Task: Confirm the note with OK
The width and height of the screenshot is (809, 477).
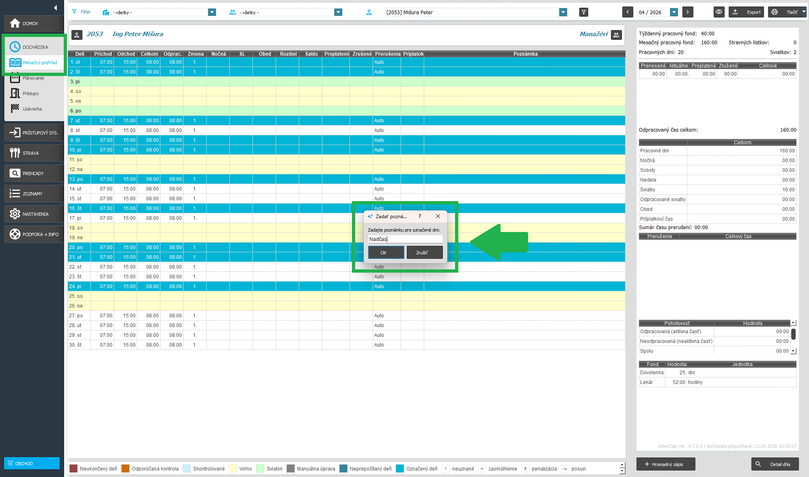Action: tap(386, 253)
